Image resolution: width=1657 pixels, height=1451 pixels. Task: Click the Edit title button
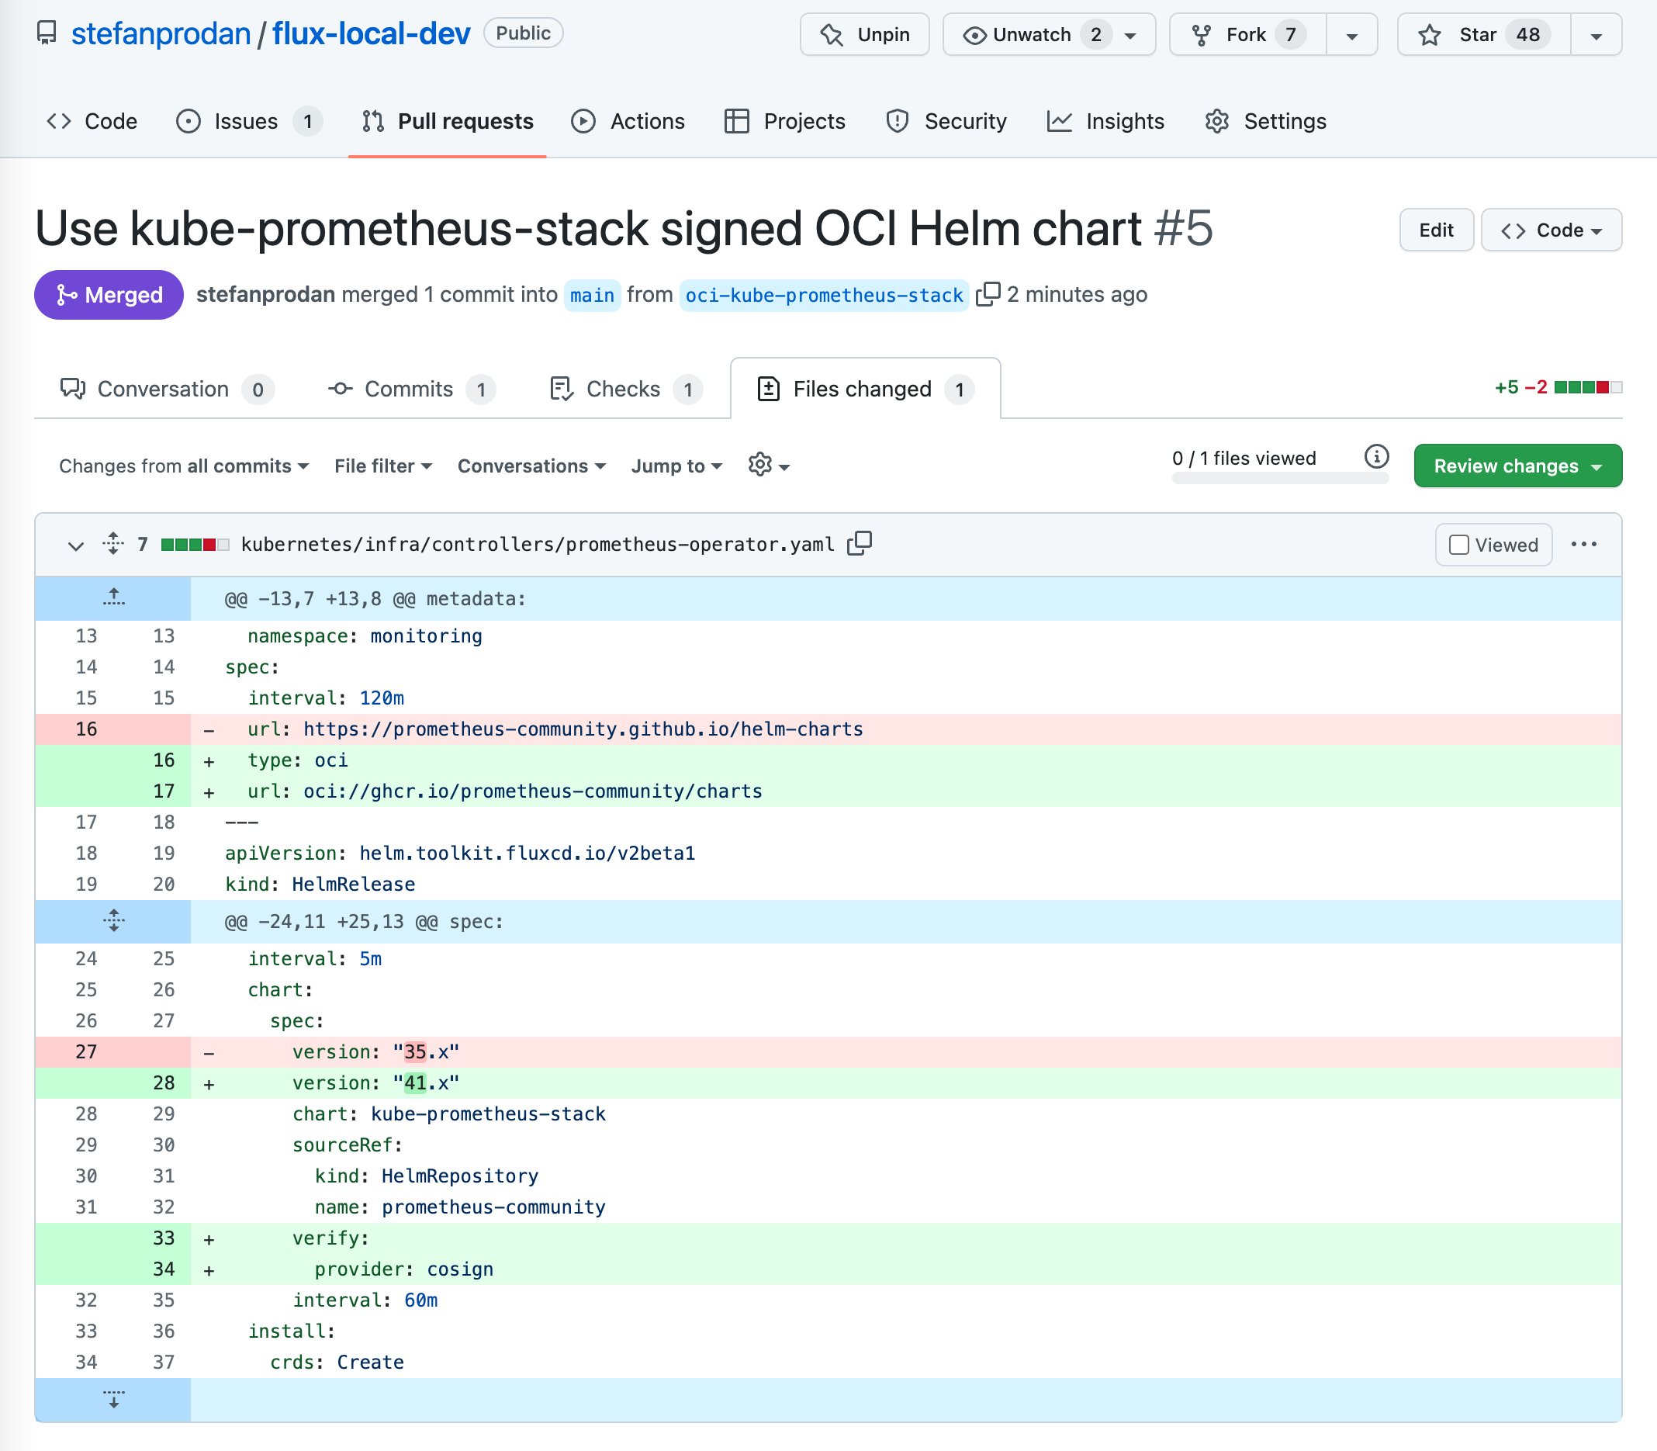[1435, 230]
